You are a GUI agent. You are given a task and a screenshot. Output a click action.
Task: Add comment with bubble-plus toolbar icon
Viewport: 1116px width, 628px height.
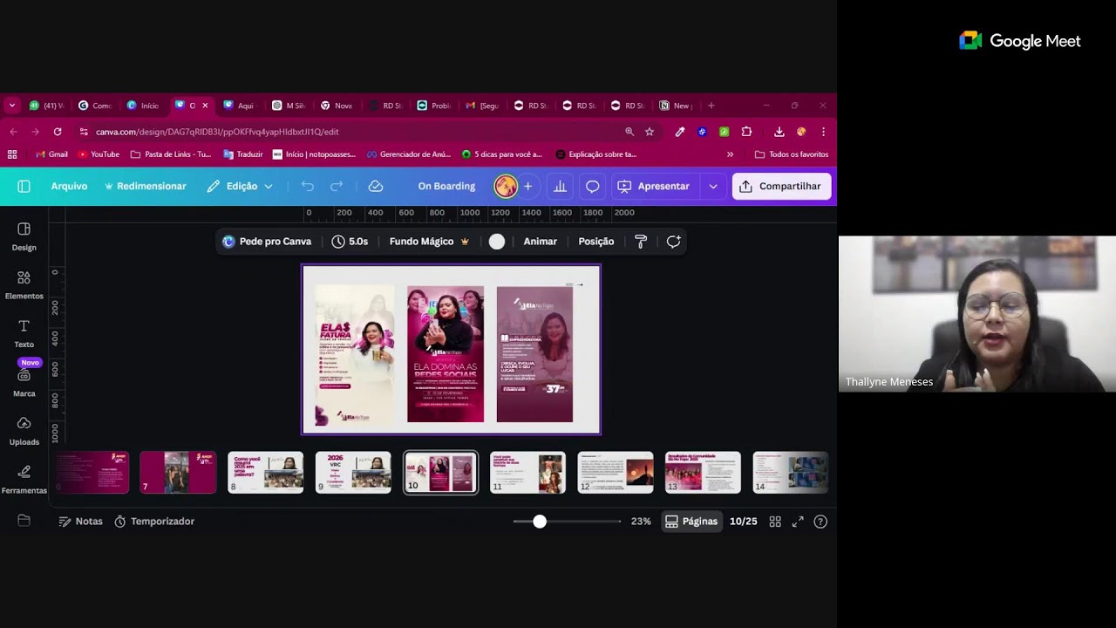click(673, 242)
